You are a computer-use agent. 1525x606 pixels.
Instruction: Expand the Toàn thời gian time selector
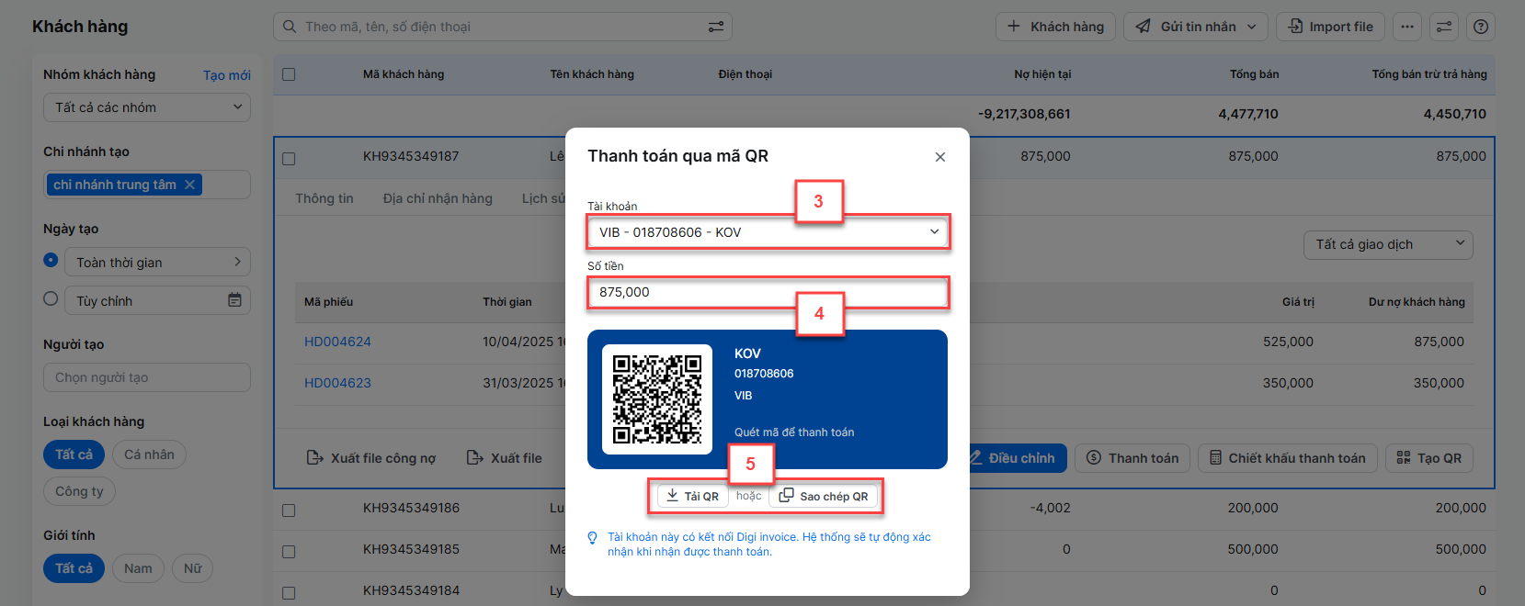point(157,262)
